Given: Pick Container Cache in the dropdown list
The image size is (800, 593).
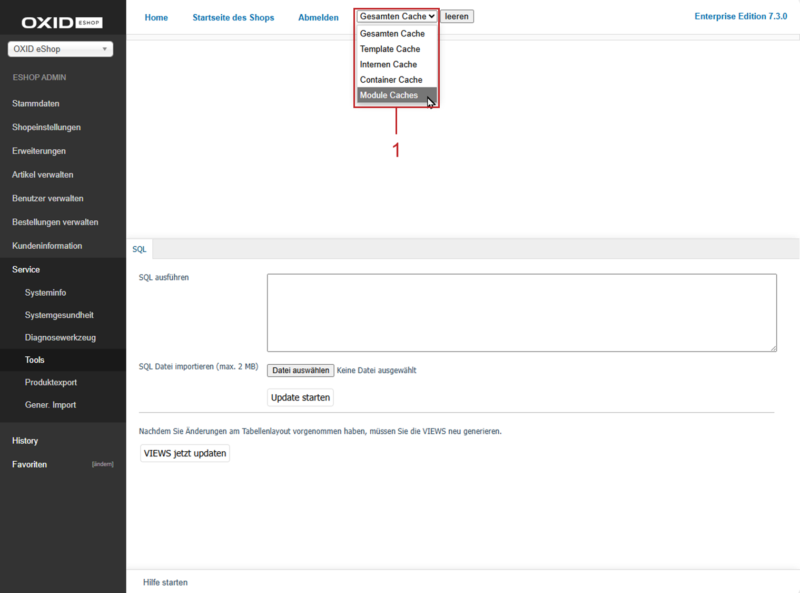Looking at the screenshot, I should pyautogui.click(x=391, y=80).
